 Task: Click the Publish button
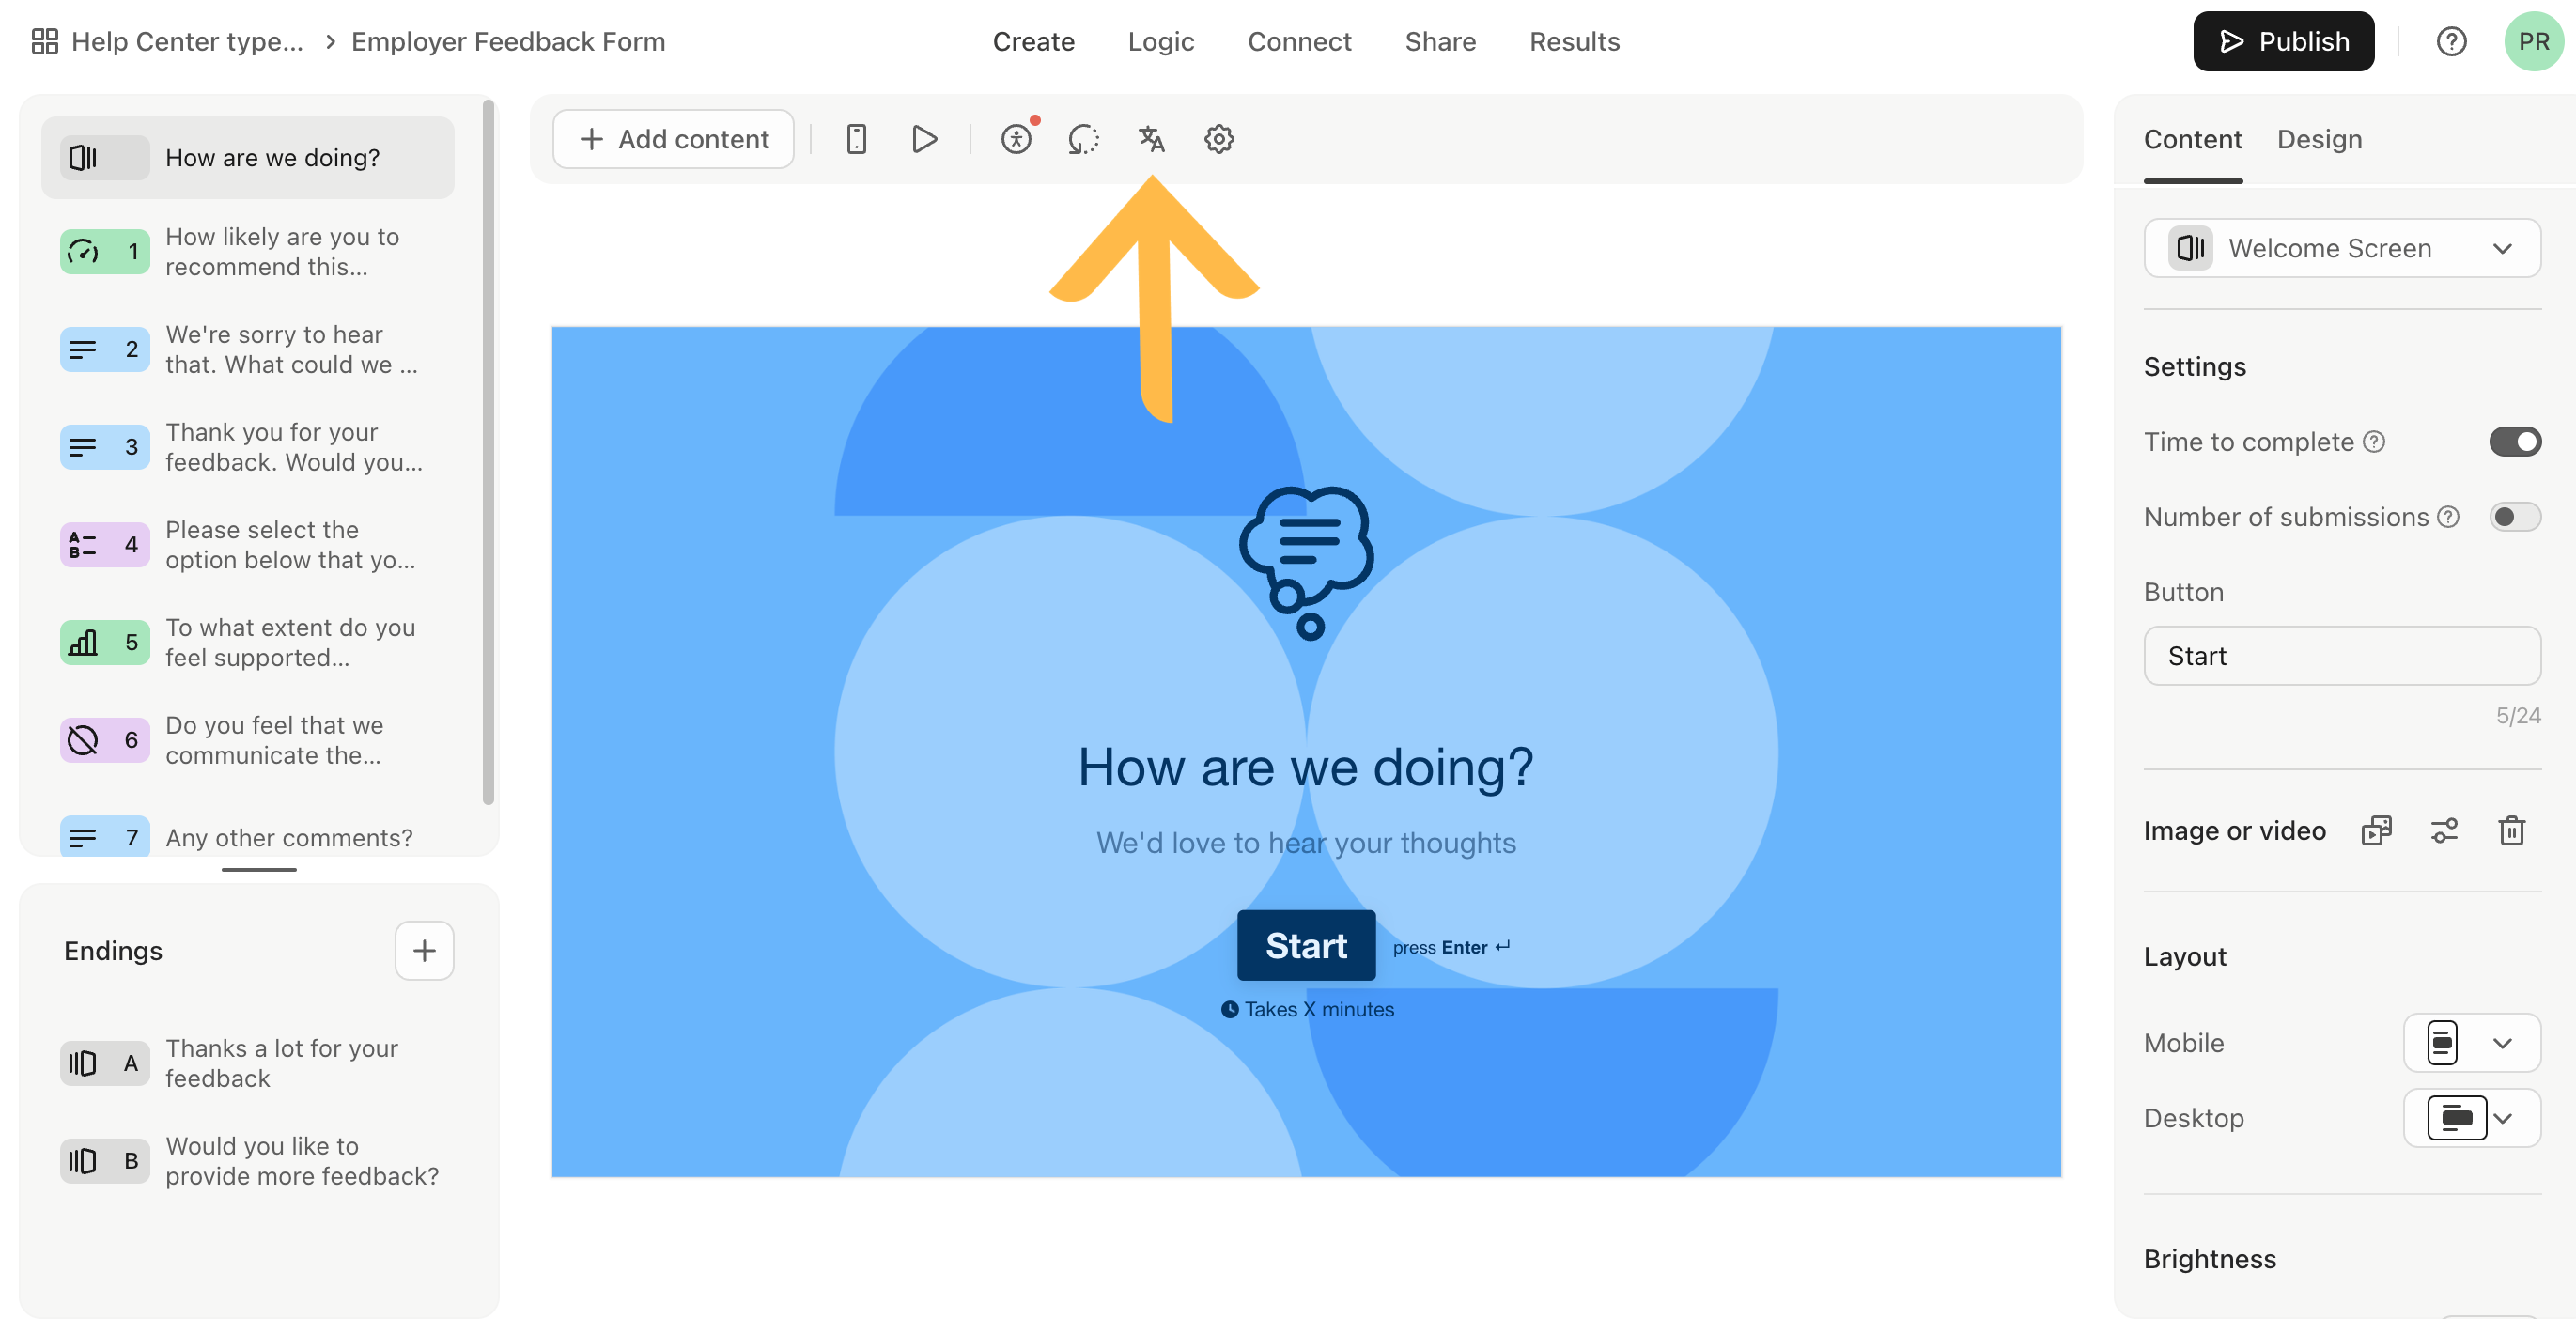tap(2283, 42)
